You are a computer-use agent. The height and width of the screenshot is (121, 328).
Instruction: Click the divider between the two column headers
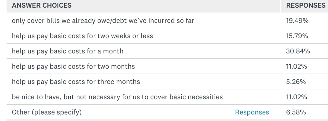click(281, 6)
